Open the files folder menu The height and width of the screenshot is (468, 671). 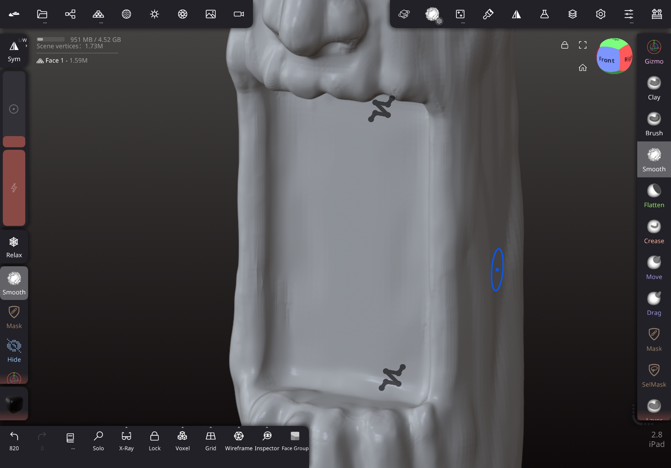point(42,14)
